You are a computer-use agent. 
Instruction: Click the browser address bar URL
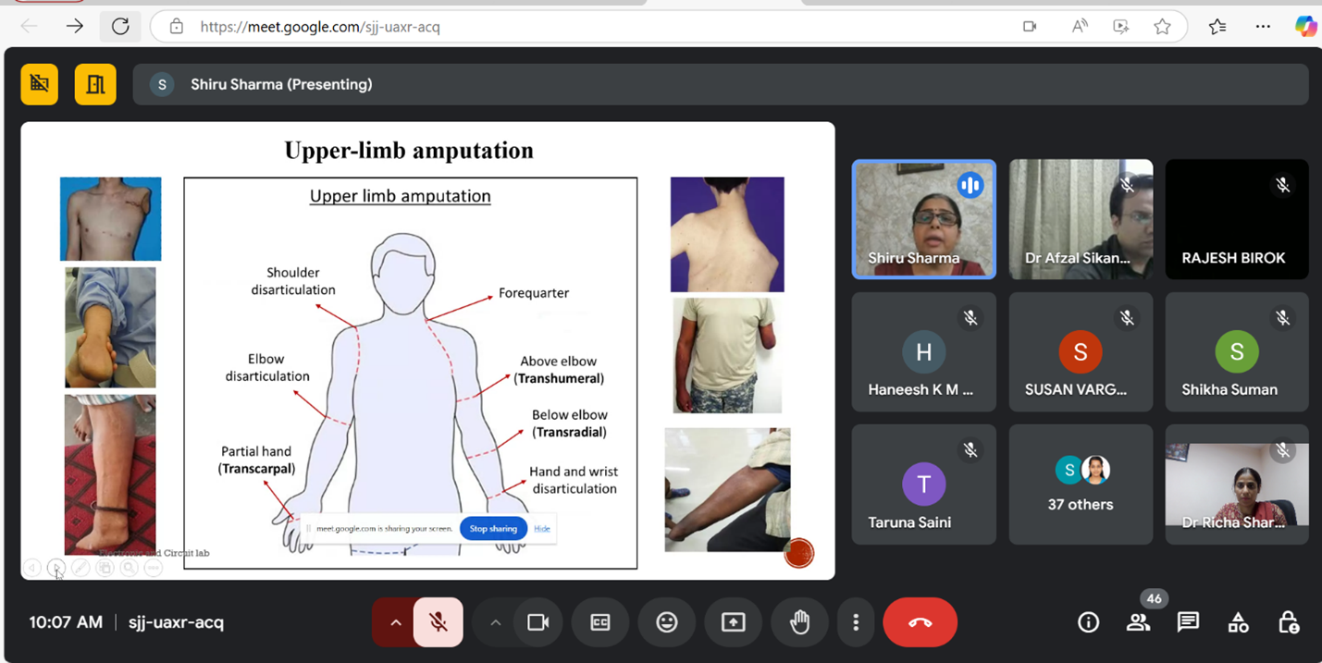(320, 27)
